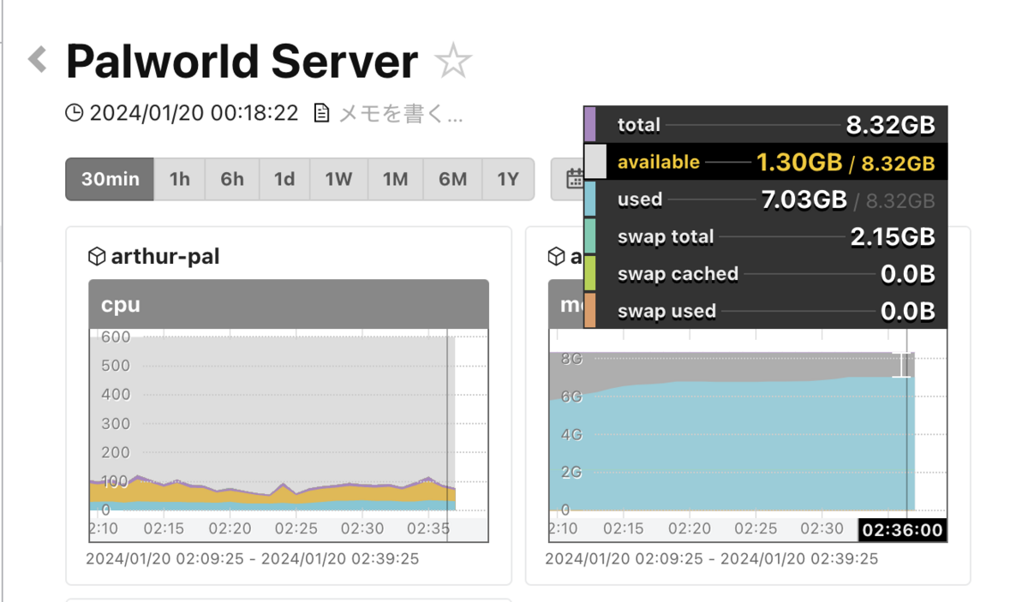
Task: Select the 1d time range
Action: (284, 179)
